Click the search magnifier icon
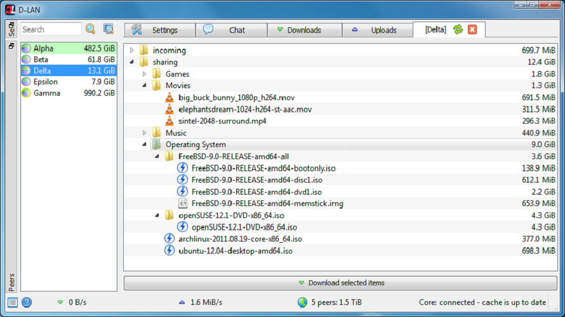 coord(90,29)
